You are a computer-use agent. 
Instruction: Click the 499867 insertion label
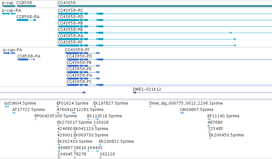[65, 148]
